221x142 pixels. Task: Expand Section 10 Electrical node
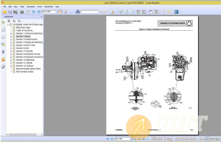(11, 60)
